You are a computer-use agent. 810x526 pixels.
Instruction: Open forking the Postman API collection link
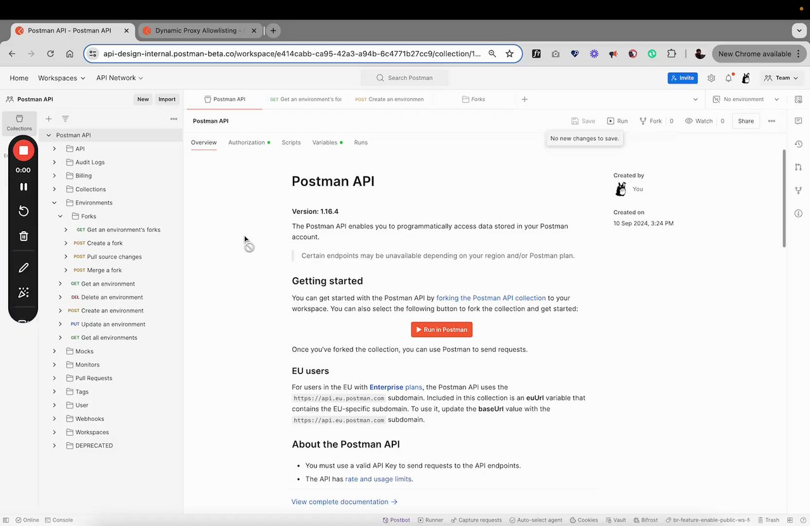(491, 297)
